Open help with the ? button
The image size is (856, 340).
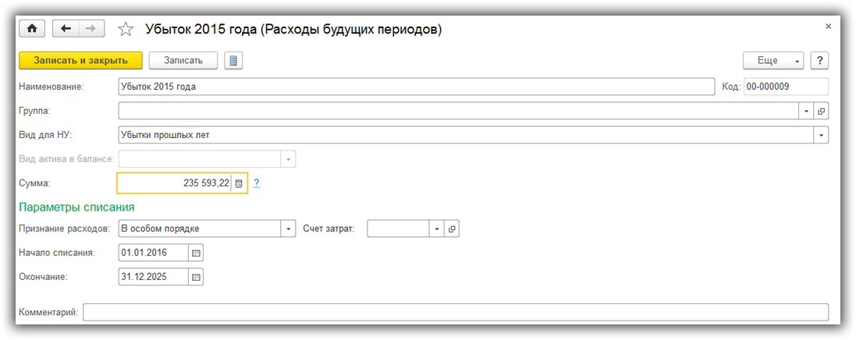pos(819,61)
